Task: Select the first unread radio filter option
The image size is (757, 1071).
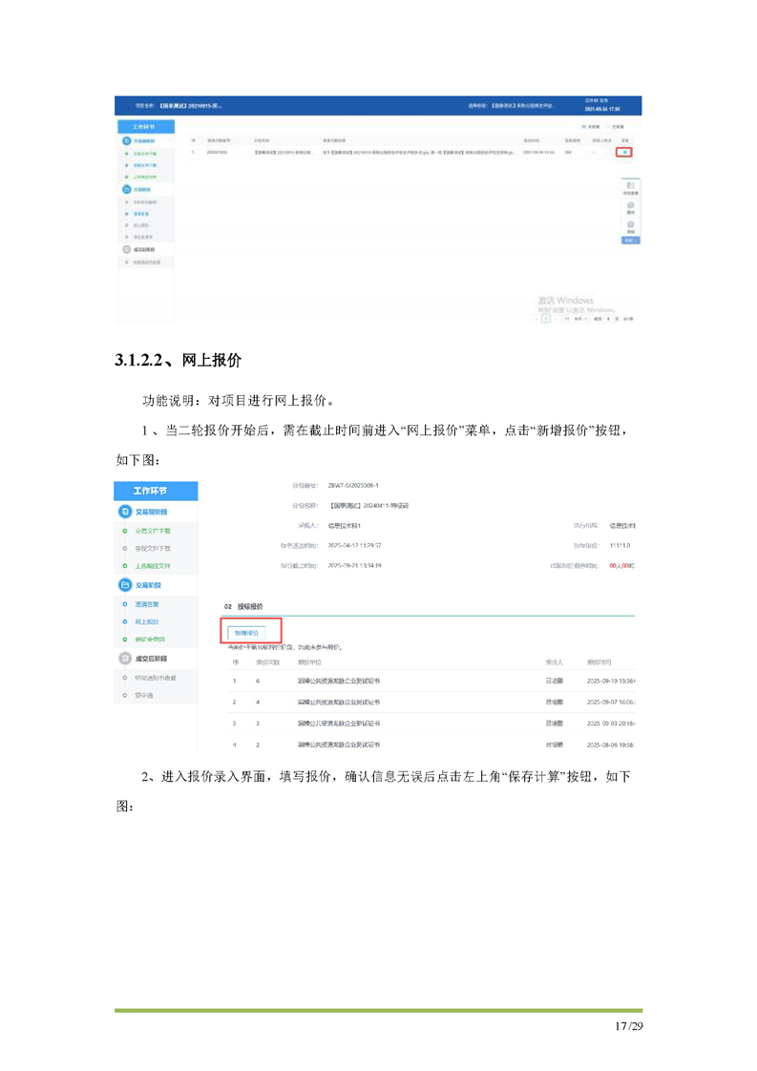Action: click(584, 126)
